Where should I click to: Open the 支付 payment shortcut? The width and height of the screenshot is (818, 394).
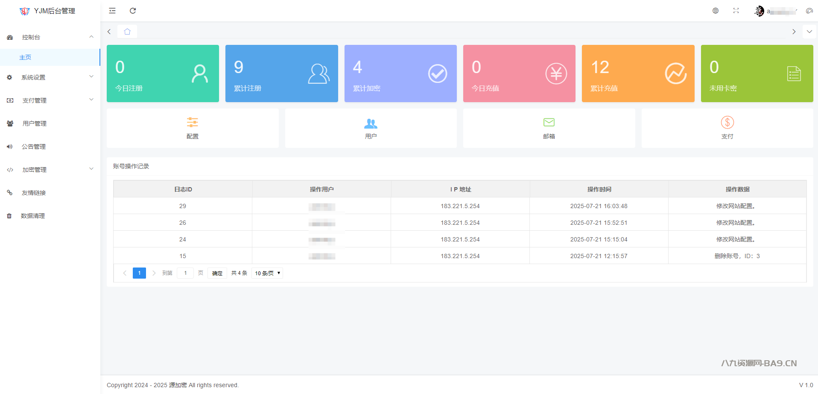727,128
